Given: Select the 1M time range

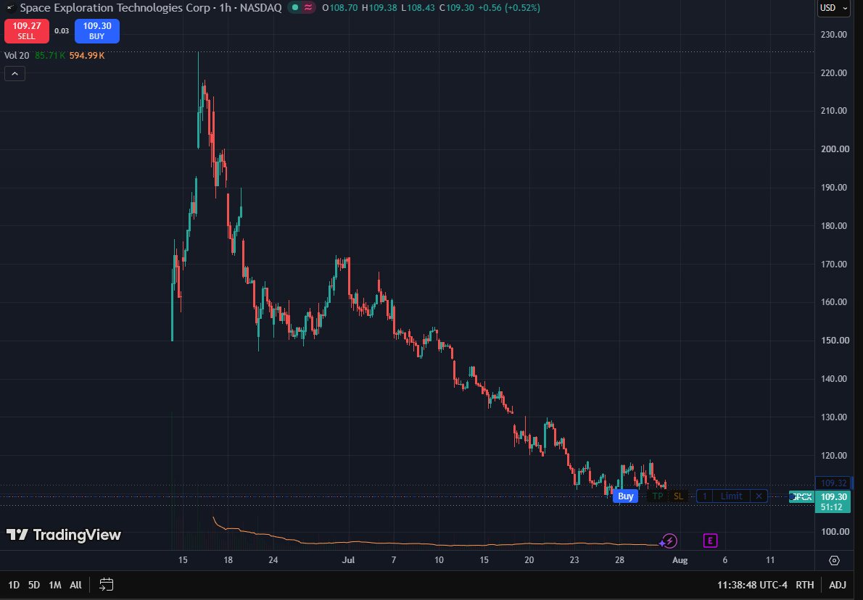Looking at the screenshot, I should 55,585.
